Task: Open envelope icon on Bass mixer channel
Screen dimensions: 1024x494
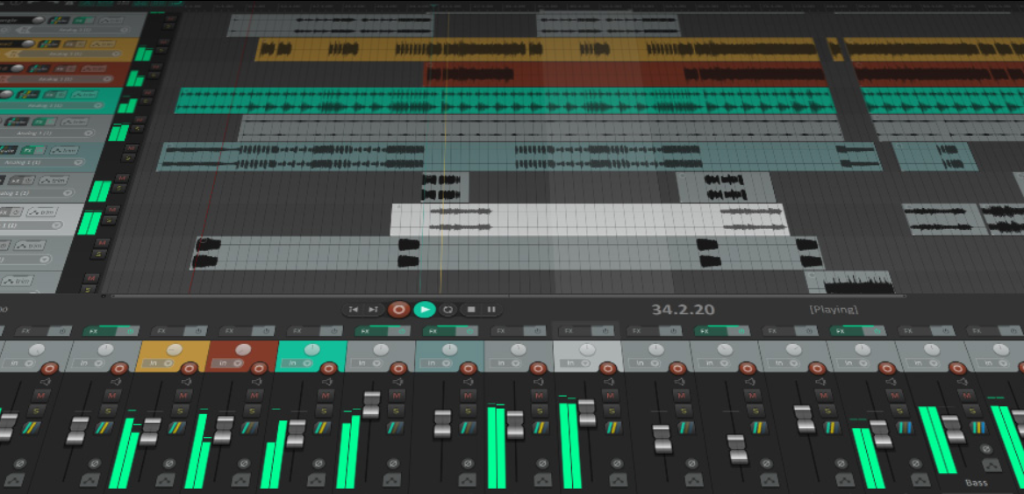Action: 992,464
